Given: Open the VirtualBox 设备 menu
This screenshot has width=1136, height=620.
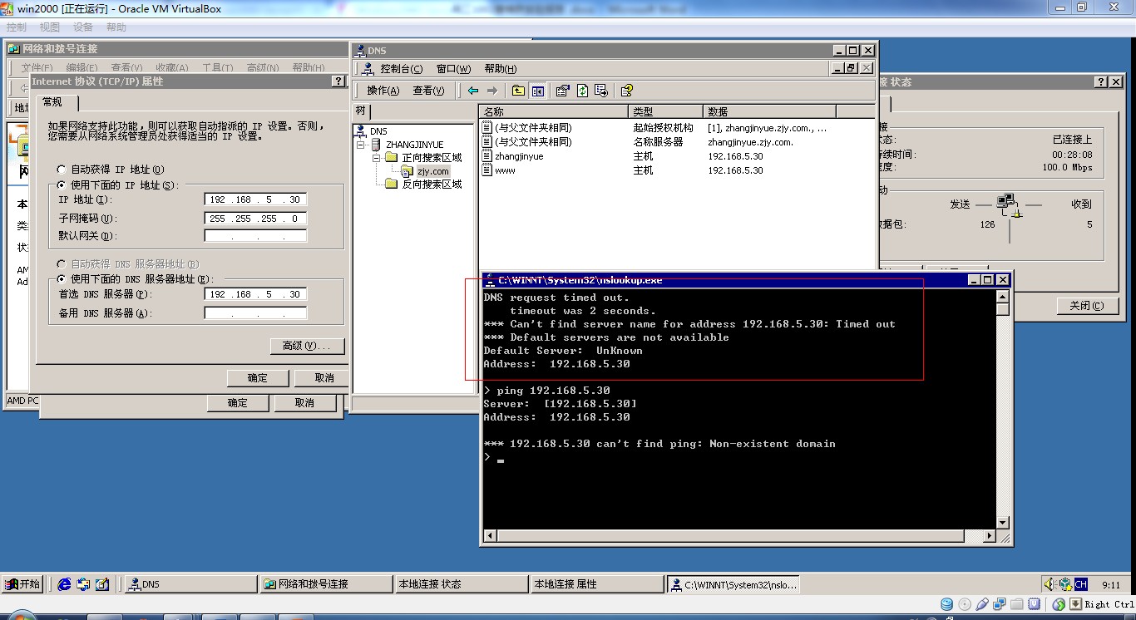Looking at the screenshot, I should pos(83,27).
